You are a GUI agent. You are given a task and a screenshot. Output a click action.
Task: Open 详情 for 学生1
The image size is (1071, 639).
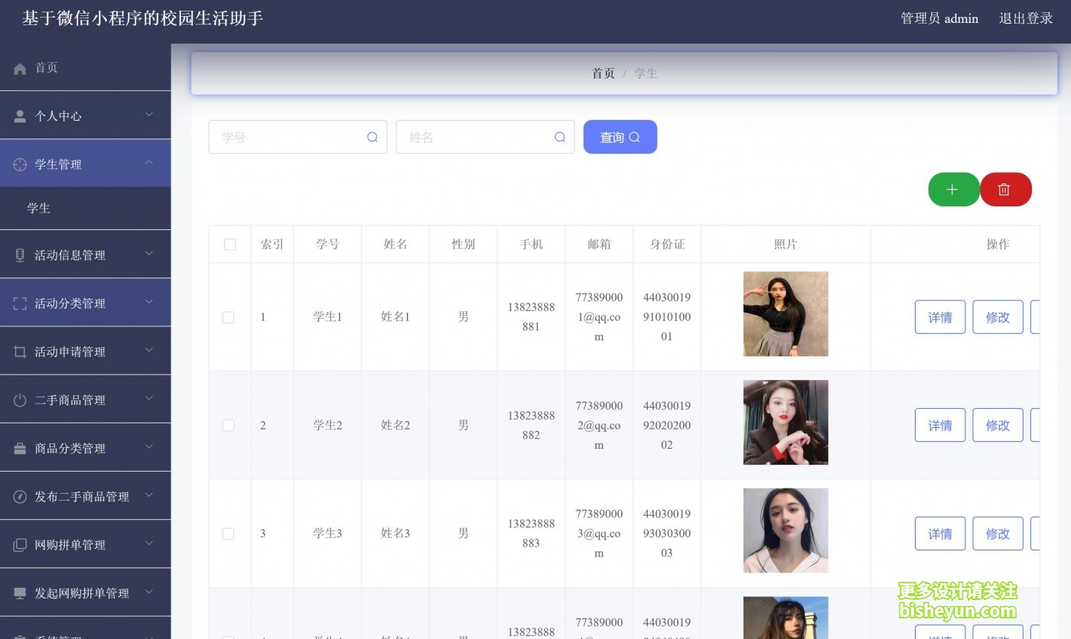click(x=940, y=317)
